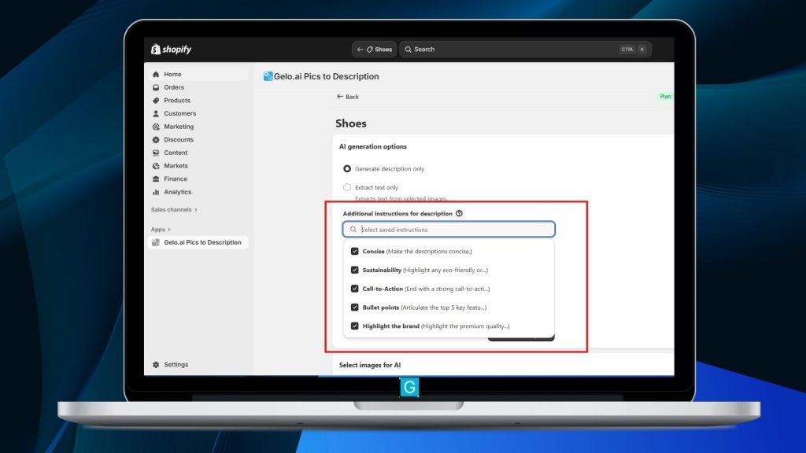Open Orders via its sidebar icon
Screen dimensions: 806x453
tap(156, 87)
